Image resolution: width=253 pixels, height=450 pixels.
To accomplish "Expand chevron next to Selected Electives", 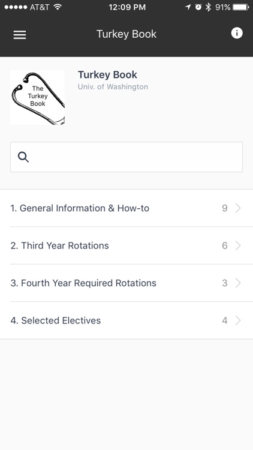I will 238,320.
